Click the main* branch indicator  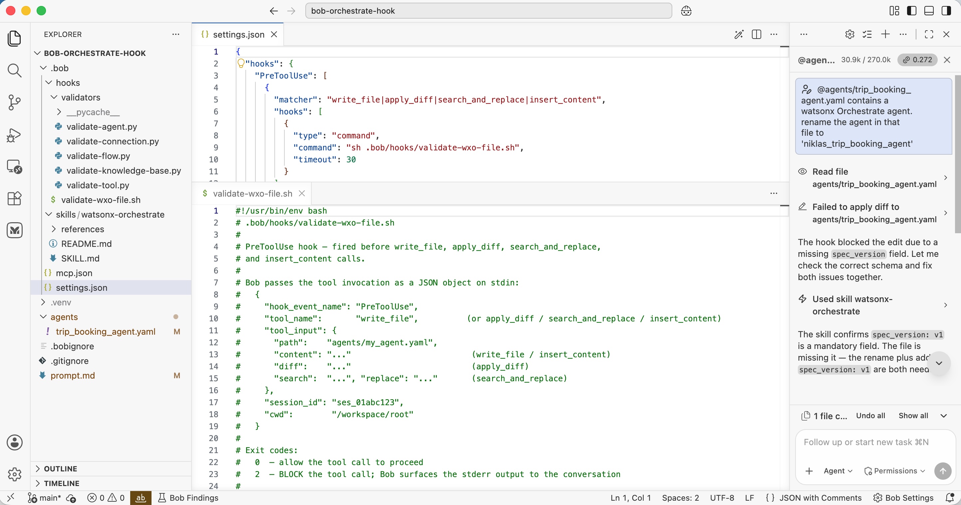pos(45,498)
